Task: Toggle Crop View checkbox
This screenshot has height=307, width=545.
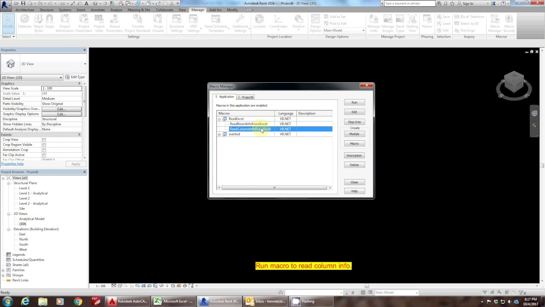Action: pos(44,140)
